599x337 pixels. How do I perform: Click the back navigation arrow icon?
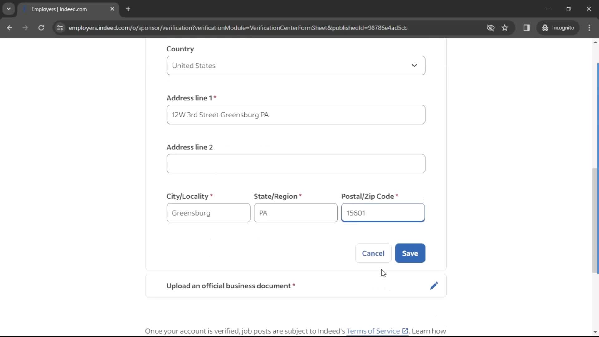coord(10,27)
